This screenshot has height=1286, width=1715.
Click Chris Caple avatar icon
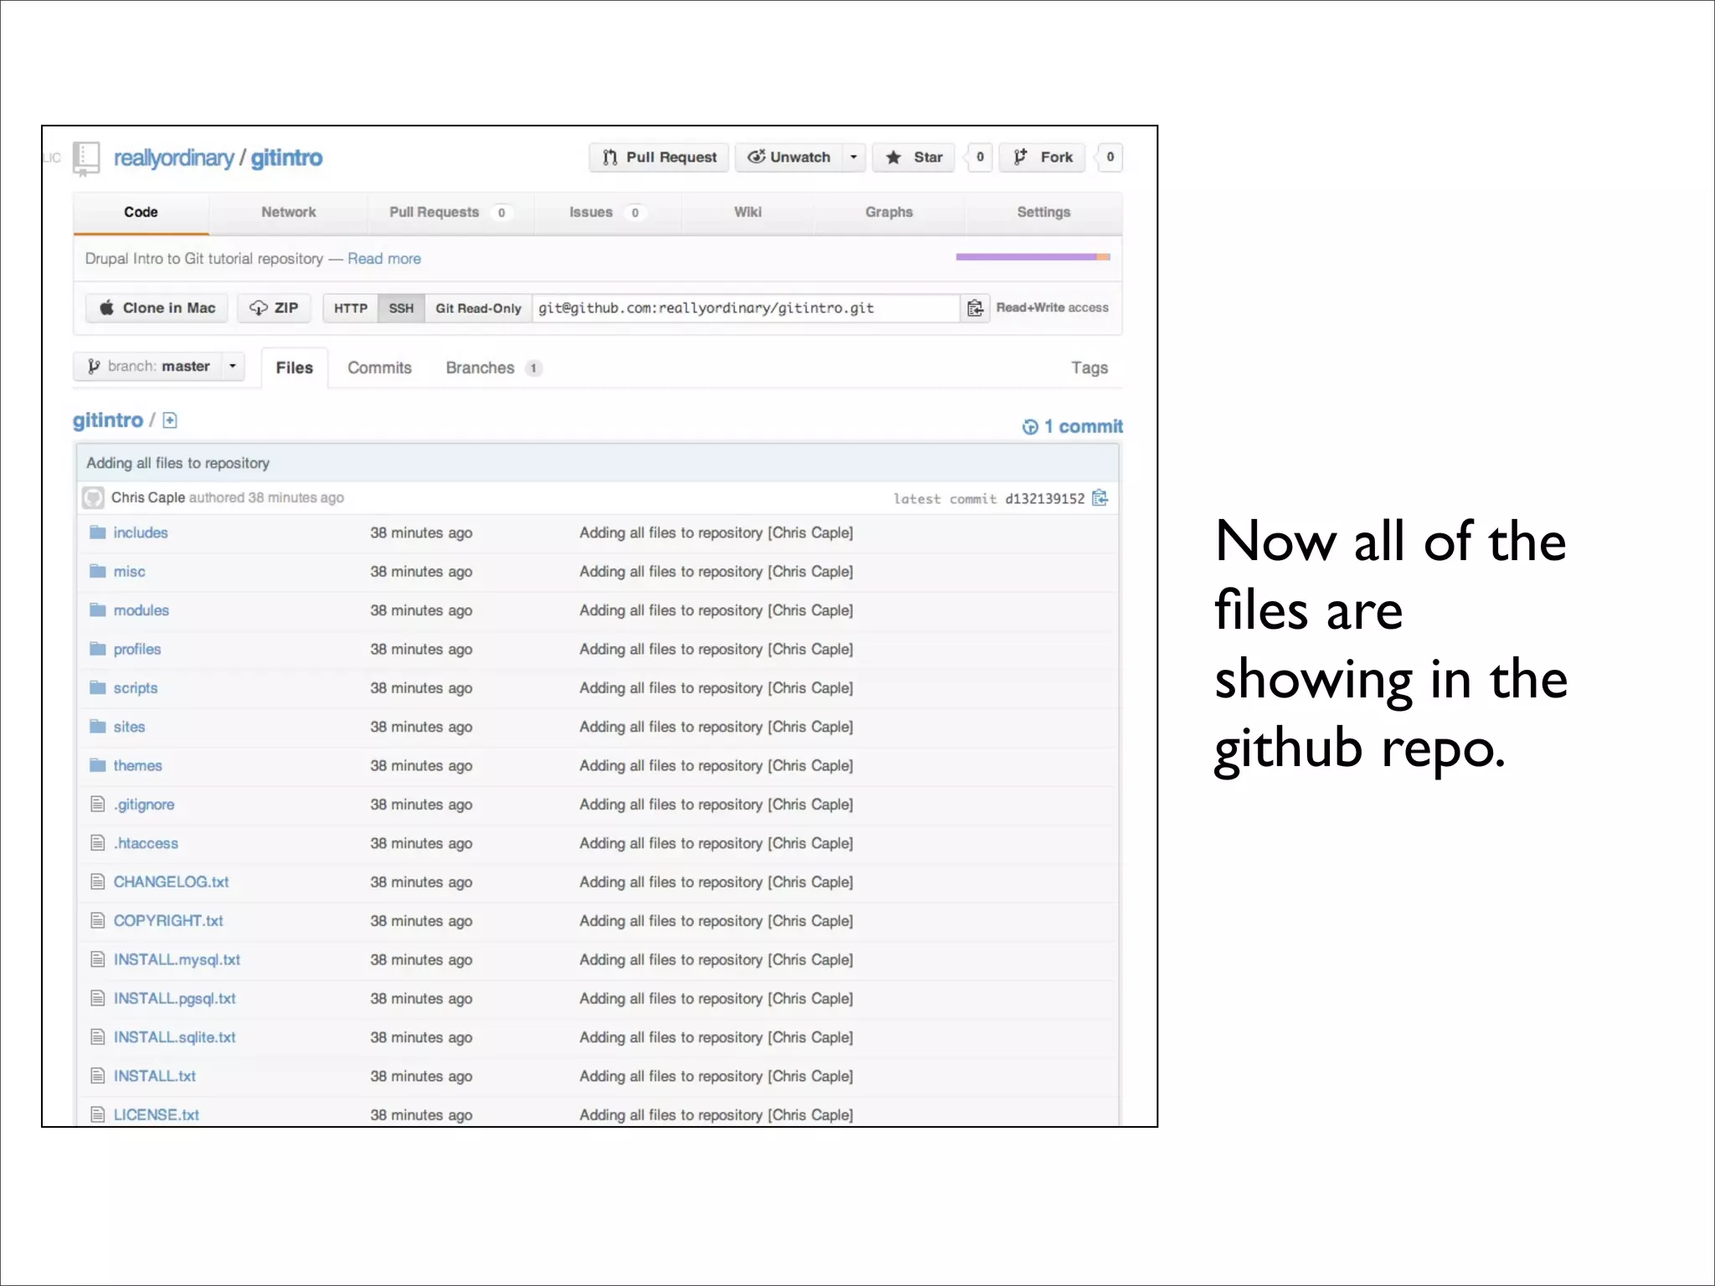pyautogui.click(x=94, y=497)
